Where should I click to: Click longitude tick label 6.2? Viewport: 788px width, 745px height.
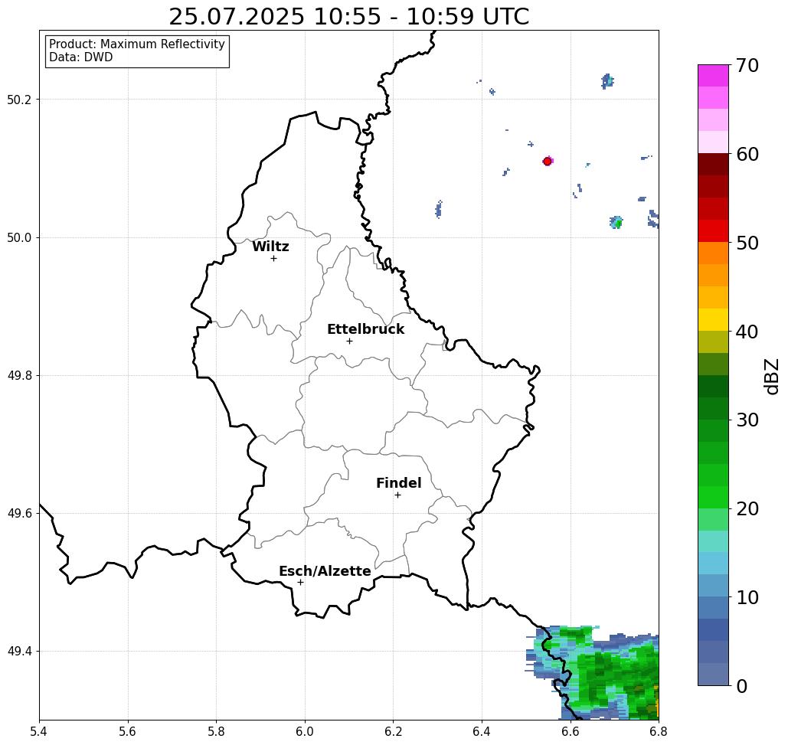(x=393, y=731)
